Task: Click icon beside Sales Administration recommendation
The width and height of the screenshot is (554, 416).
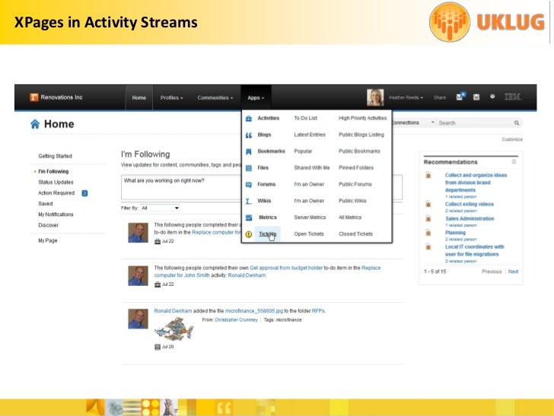Action: (428, 218)
